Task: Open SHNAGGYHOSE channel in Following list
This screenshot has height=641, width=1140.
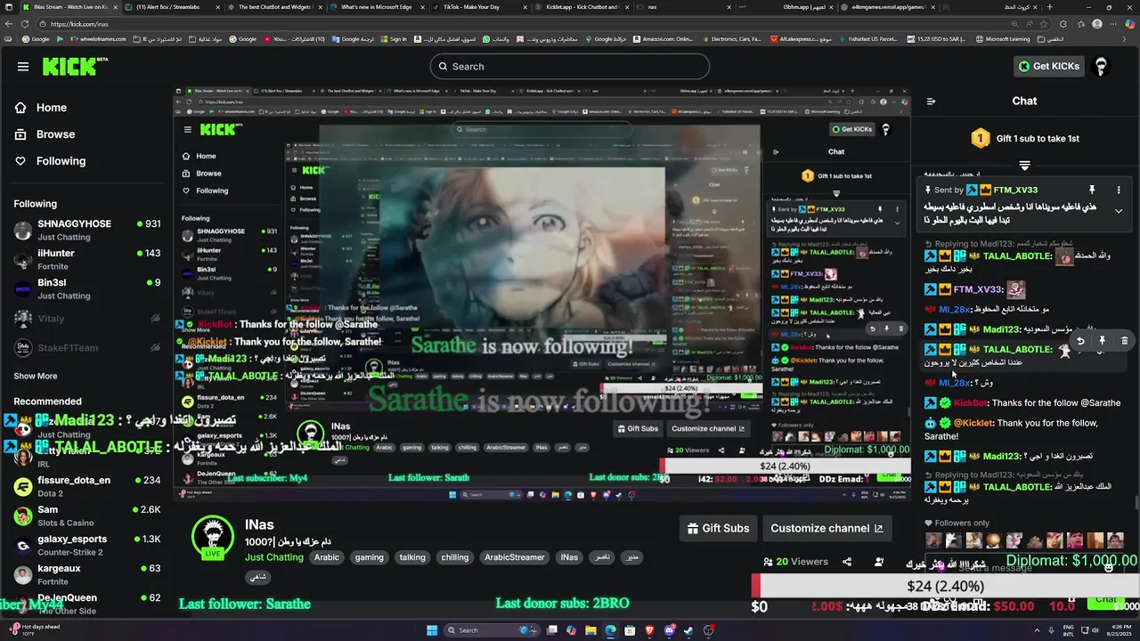Action: pyautogui.click(x=86, y=230)
